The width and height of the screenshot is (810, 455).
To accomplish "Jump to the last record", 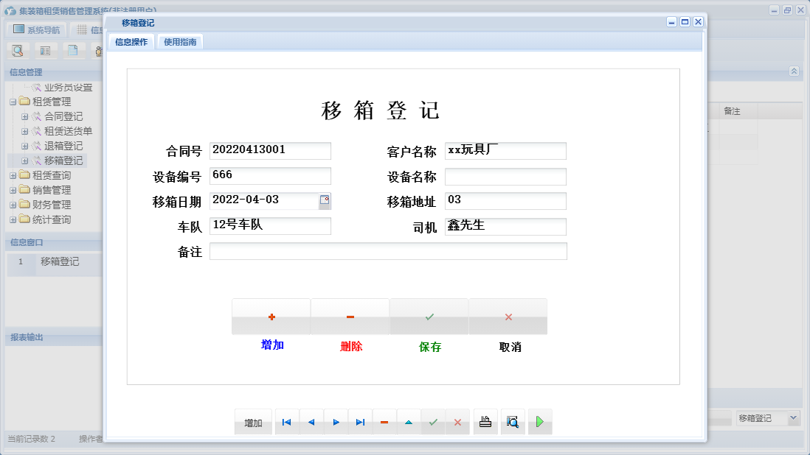I will tap(360, 421).
